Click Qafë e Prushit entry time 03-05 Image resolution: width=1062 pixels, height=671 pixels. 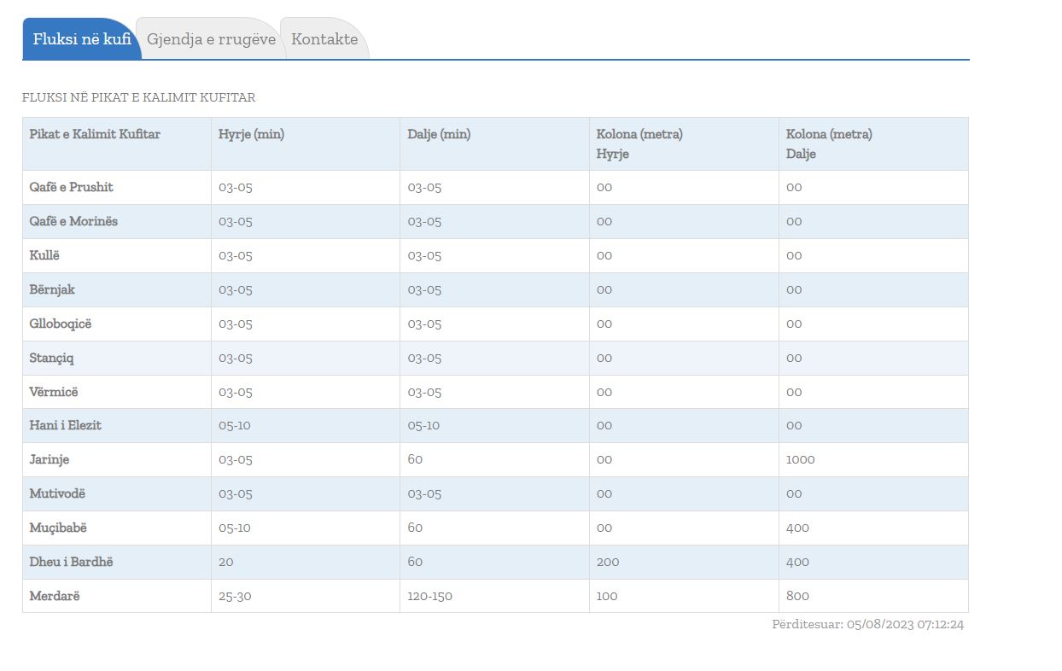[x=236, y=187]
